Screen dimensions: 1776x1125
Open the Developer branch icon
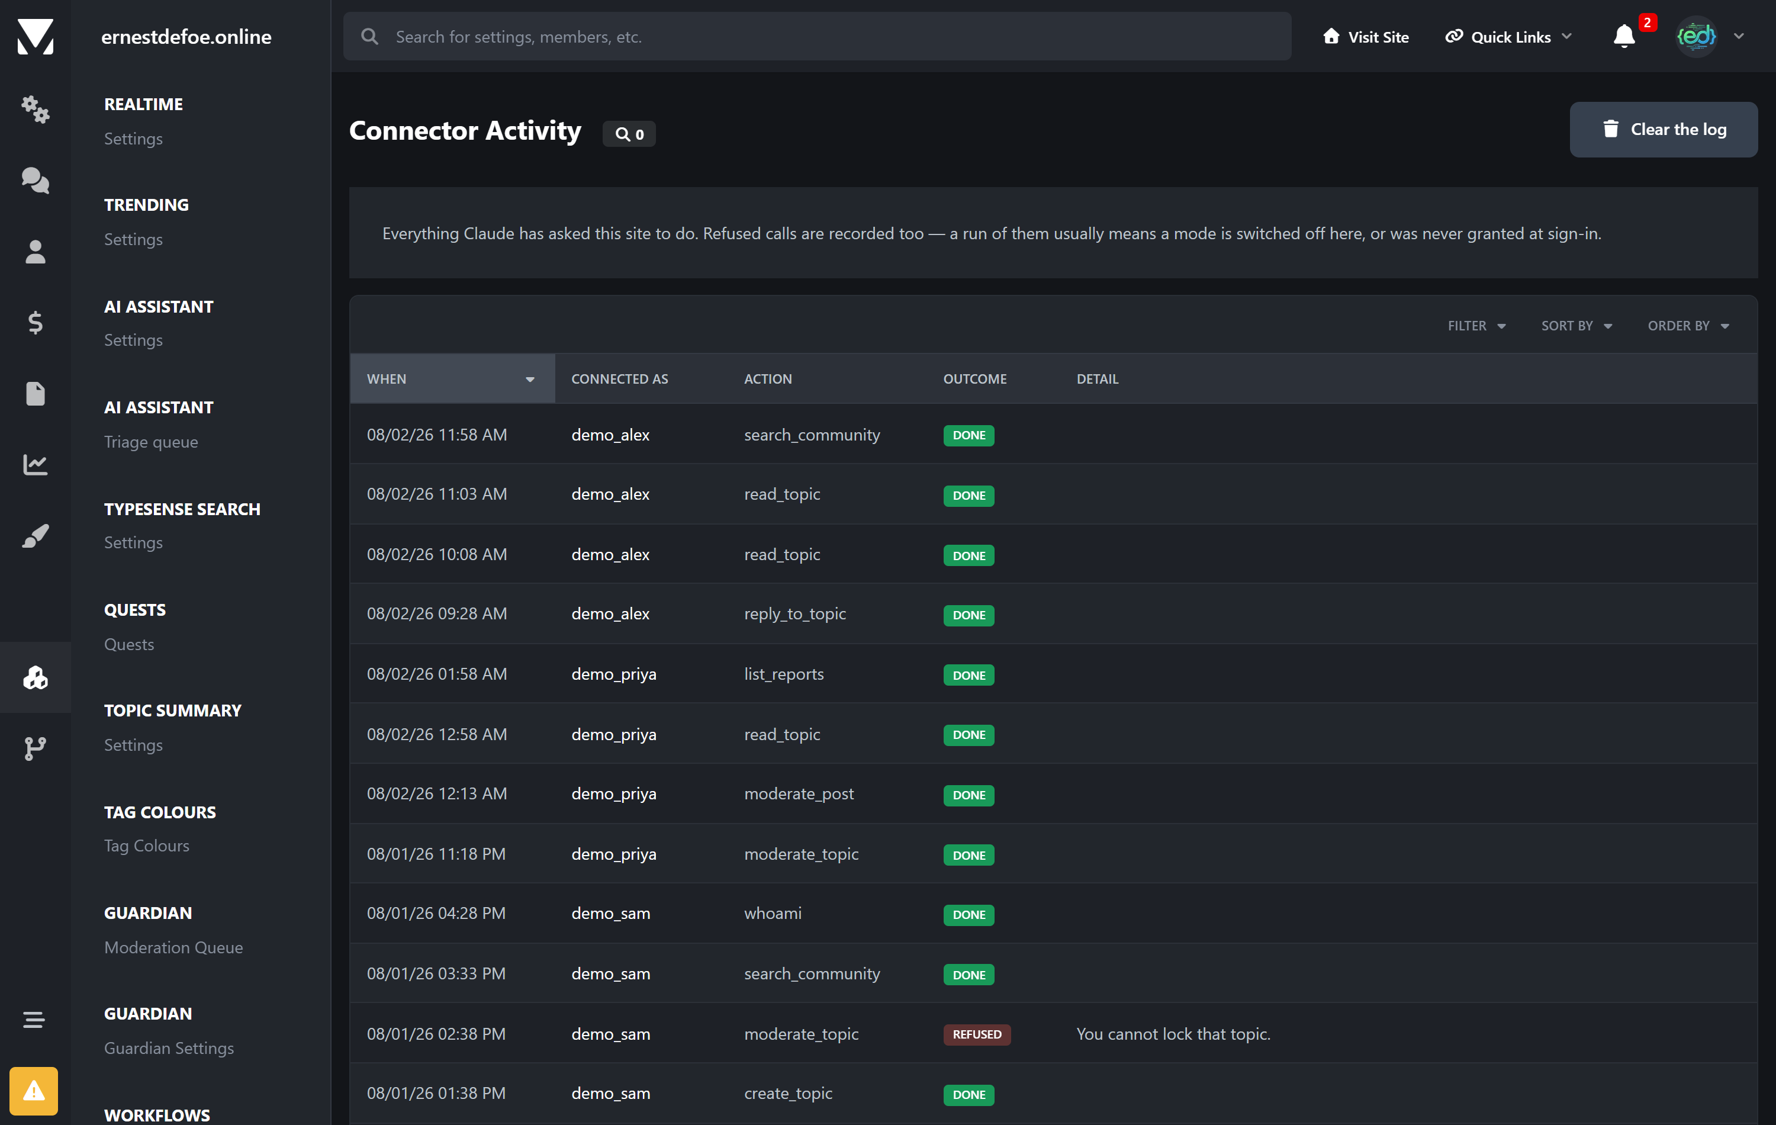[35, 748]
